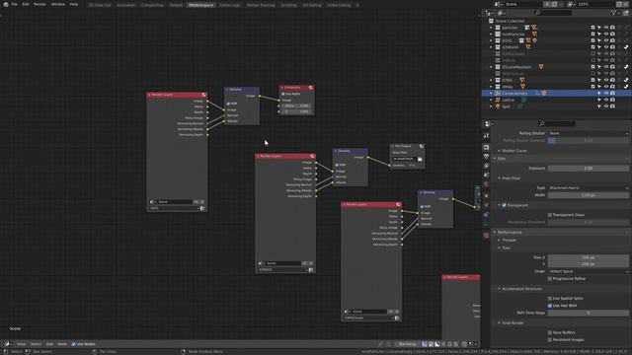Screen dimensions: 632x355
Task: Open the Output properties tab
Action: (x=486, y=157)
